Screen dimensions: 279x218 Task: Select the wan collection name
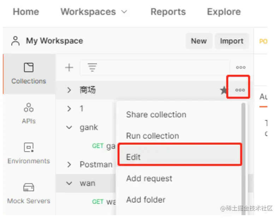88,183
